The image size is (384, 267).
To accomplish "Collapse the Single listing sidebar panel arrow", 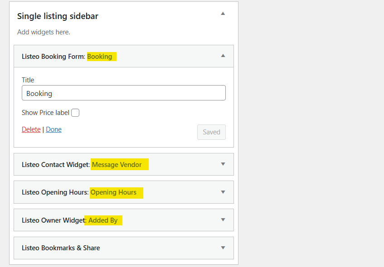I will (223, 14).
